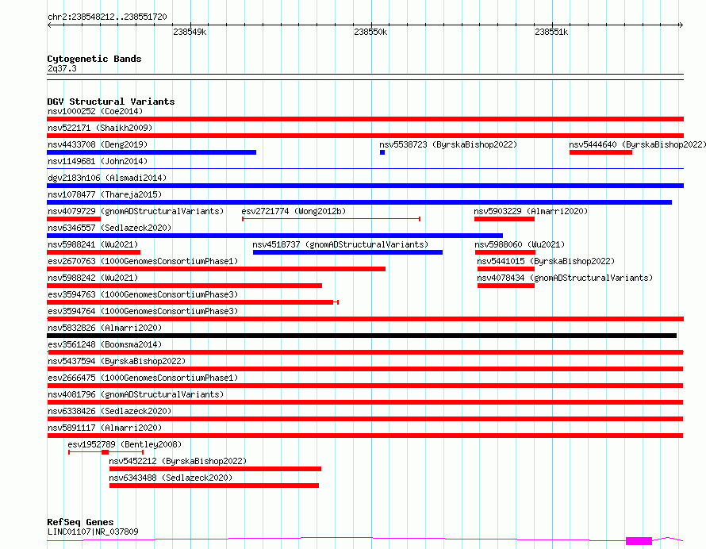706x549 pixels.
Task: Click the nsv4079729 gnomAD short red bar
Action: [x=74, y=219]
